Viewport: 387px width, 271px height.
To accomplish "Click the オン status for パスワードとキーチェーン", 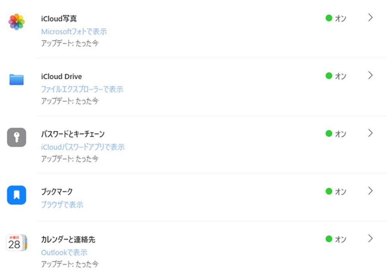I will pos(340,134).
